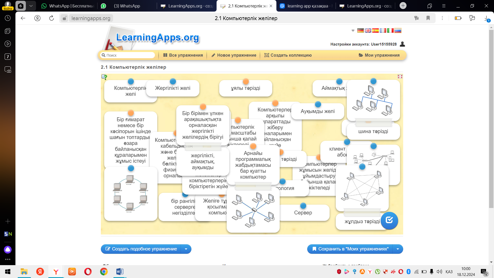The width and height of the screenshot is (494, 278).
Task: Click the browser bookmark icon in address bar
Action: [x=428, y=18]
